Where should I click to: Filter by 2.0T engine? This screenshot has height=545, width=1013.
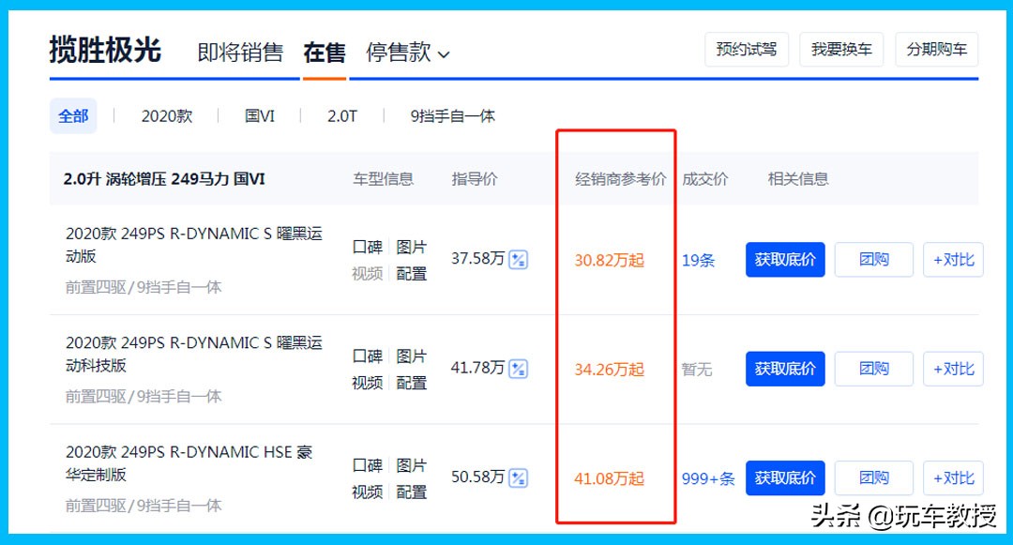point(341,116)
